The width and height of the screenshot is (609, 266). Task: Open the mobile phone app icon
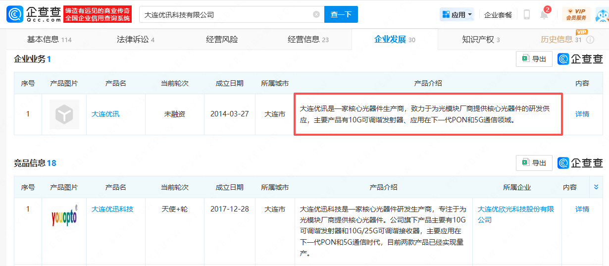pyautogui.click(x=526, y=15)
